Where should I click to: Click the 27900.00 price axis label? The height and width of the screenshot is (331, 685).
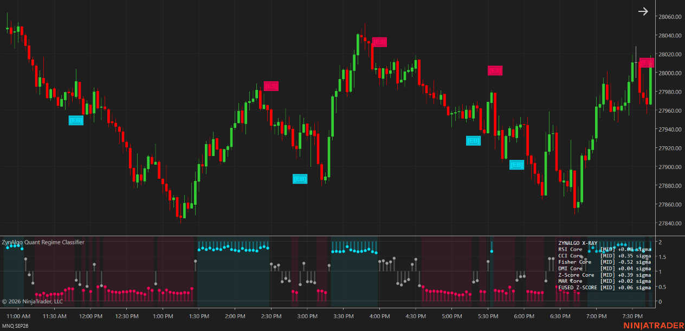pyautogui.click(x=670, y=167)
